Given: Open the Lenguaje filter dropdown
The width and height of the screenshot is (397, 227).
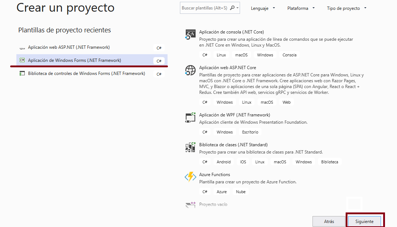Looking at the screenshot, I should click(x=263, y=8).
